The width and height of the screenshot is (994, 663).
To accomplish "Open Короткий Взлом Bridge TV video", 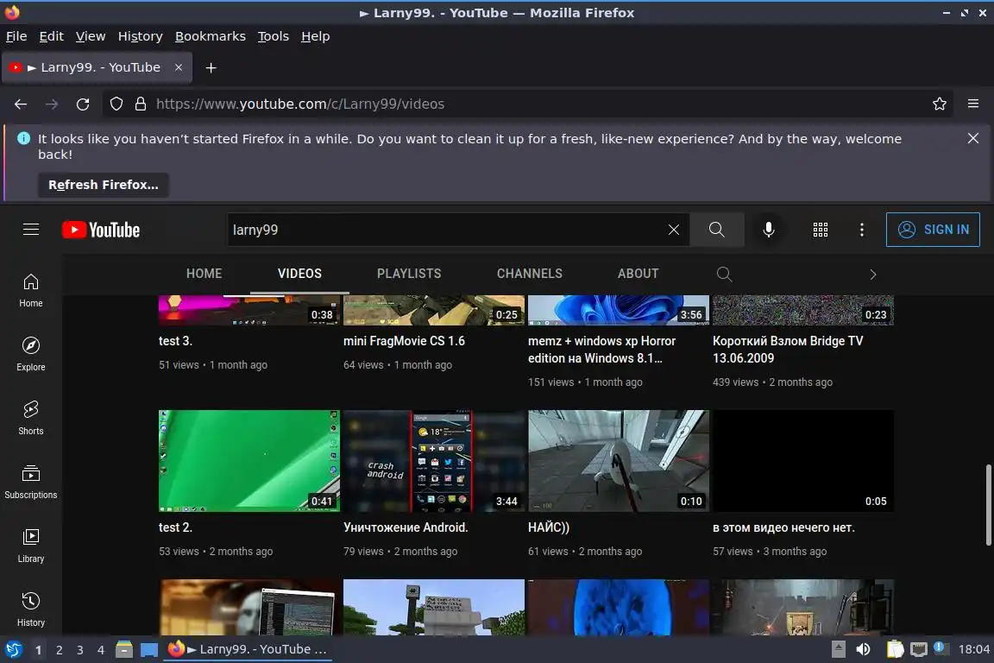I will click(x=787, y=350).
